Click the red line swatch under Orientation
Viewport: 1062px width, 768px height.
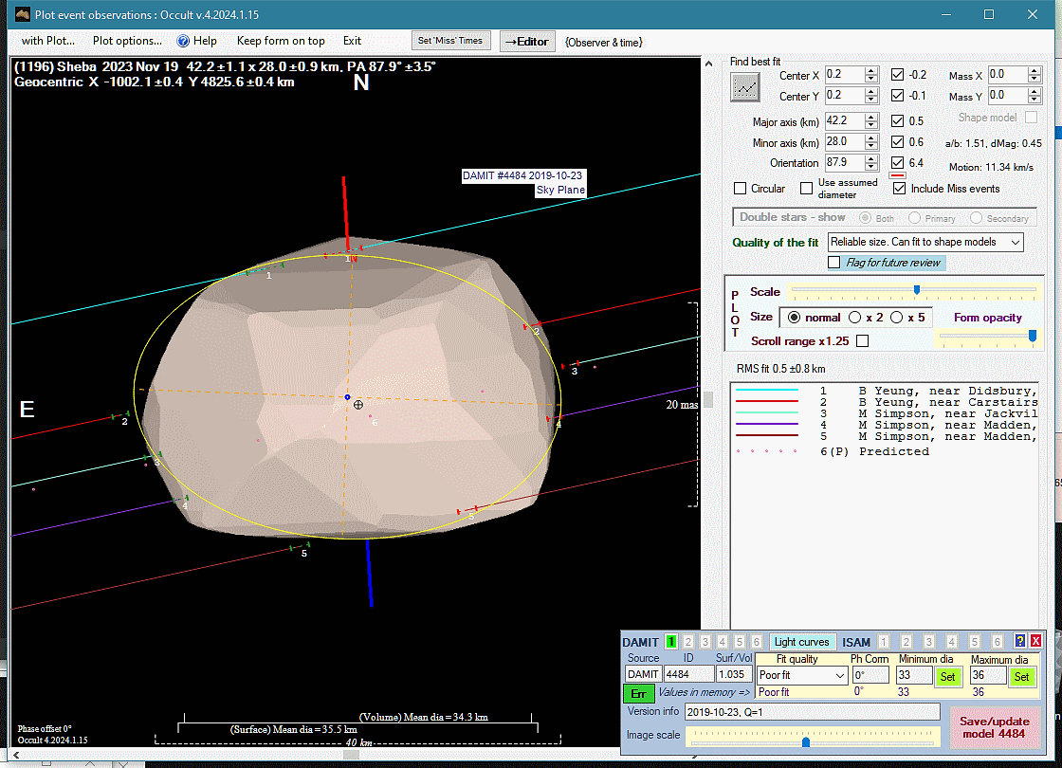pyautogui.click(x=897, y=175)
